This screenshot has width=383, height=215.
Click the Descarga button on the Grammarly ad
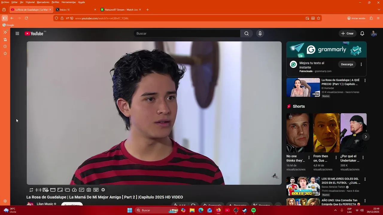point(347,64)
